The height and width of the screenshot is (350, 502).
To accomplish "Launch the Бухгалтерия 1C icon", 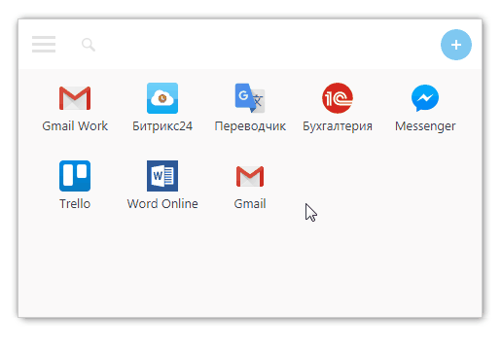I will (338, 98).
